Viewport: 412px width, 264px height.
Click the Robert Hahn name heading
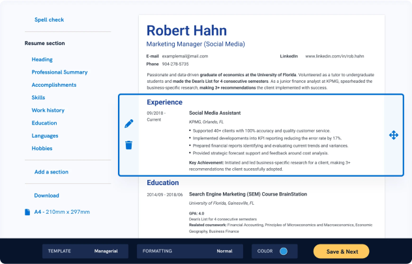(186, 31)
